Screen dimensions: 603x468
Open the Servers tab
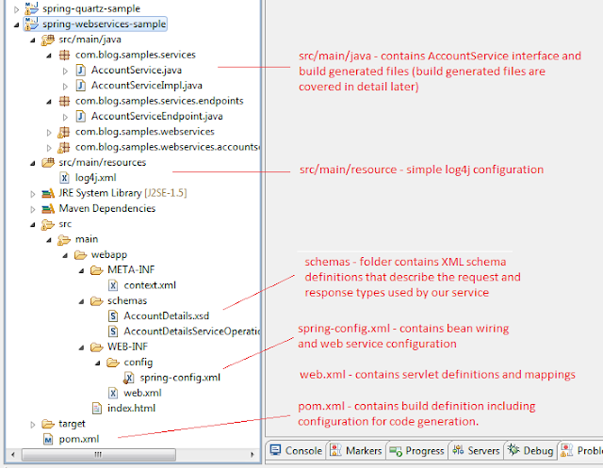476,450
